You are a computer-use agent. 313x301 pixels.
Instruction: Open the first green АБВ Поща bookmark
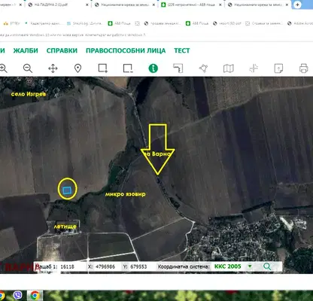(x=120, y=23)
